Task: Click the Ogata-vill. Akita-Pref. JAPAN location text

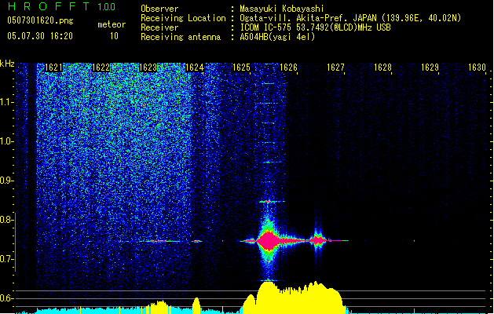Action: pyautogui.click(x=350, y=18)
